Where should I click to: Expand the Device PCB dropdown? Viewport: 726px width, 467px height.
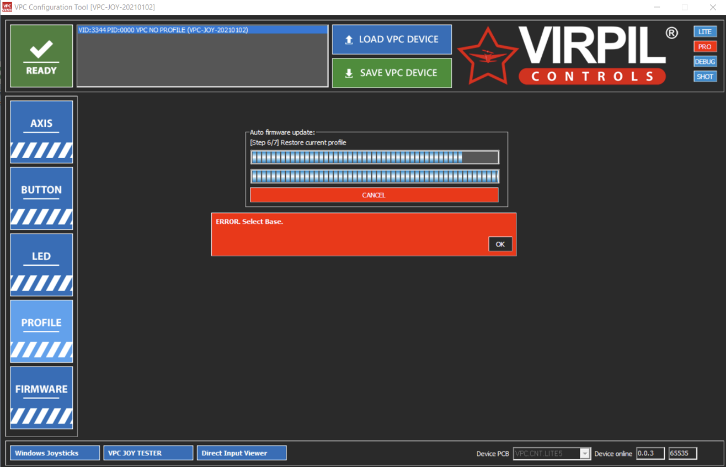(x=585, y=454)
